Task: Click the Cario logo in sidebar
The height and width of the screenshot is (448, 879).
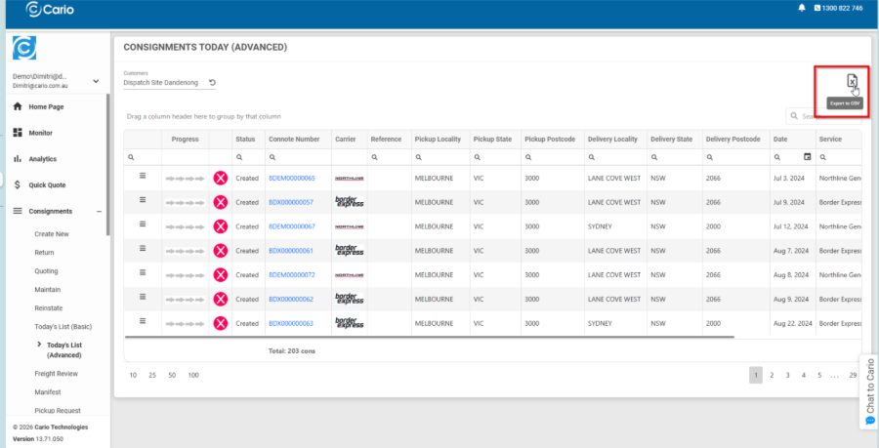Action: point(24,48)
